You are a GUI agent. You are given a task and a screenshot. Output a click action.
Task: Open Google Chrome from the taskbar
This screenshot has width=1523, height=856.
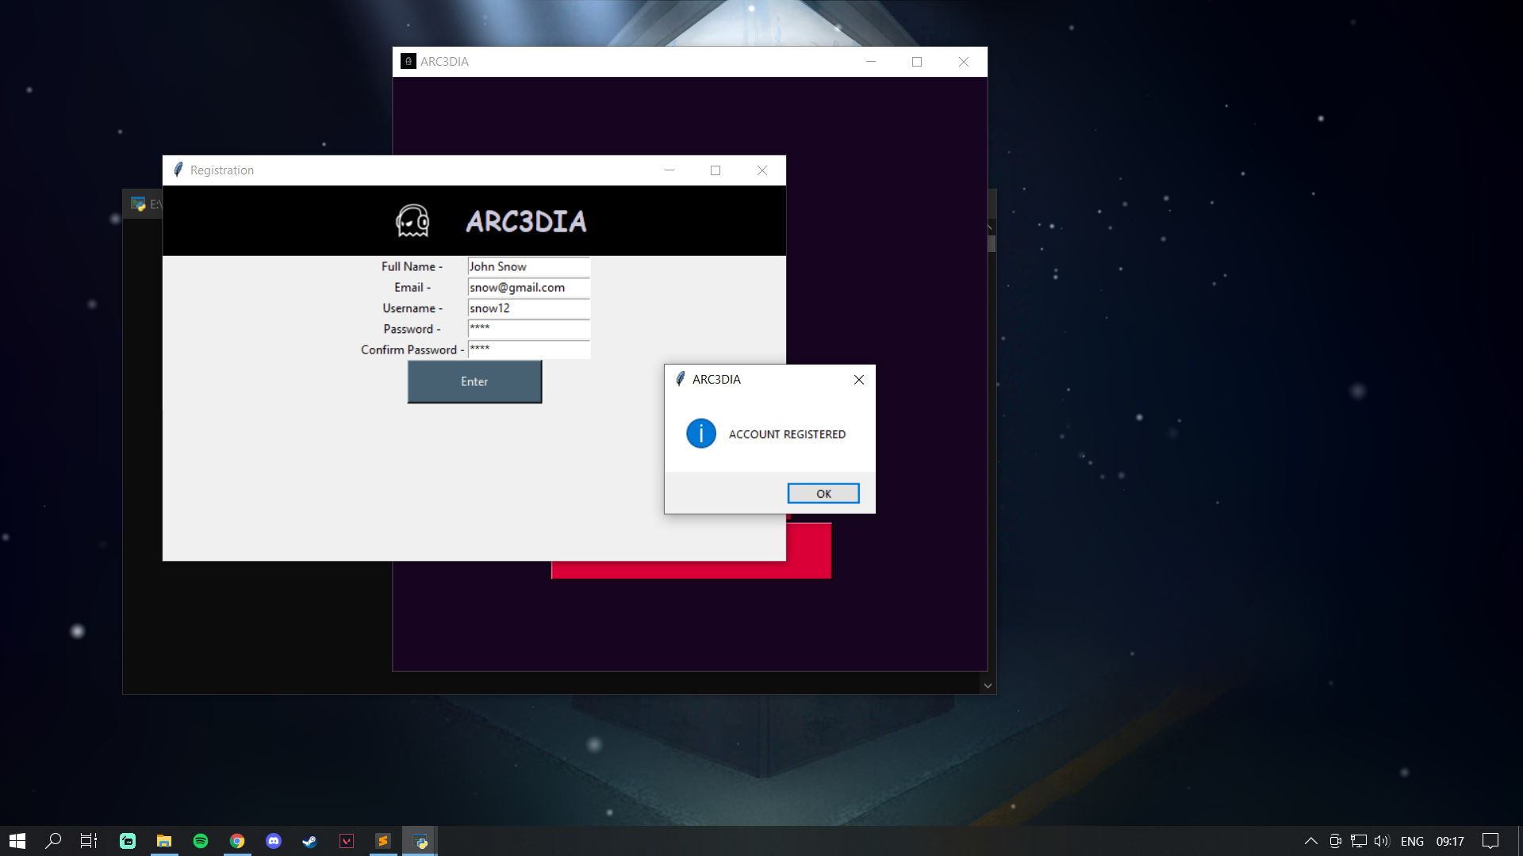click(237, 841)
